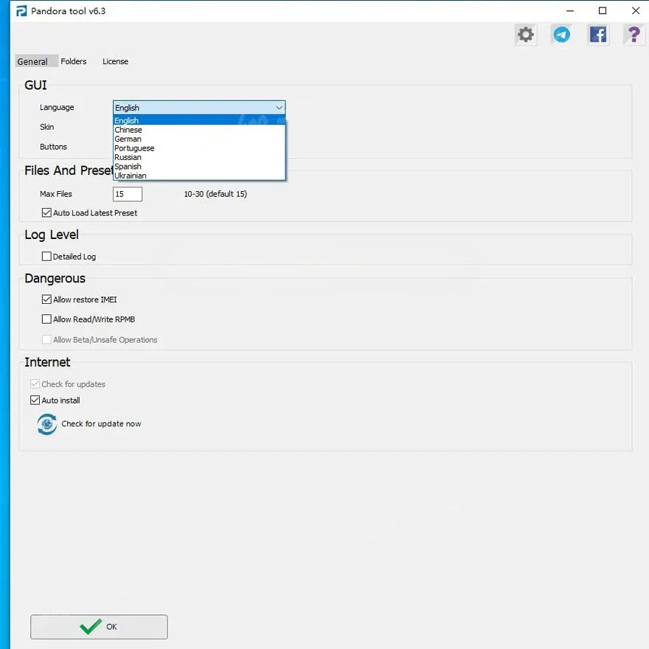This screenshot has height=649, width=649.
Task: Click the Max Files label
Action: pyautogui.click(x=56, y=194)
